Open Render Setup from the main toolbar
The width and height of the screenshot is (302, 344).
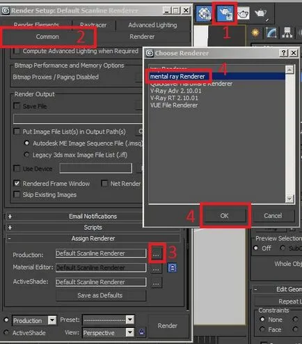[225, 13]
